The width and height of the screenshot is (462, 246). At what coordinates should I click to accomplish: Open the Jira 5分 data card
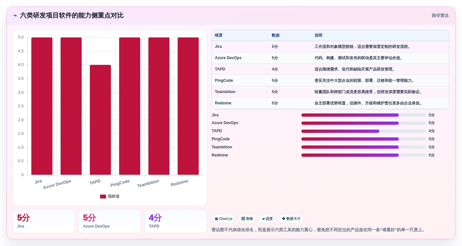44,221
